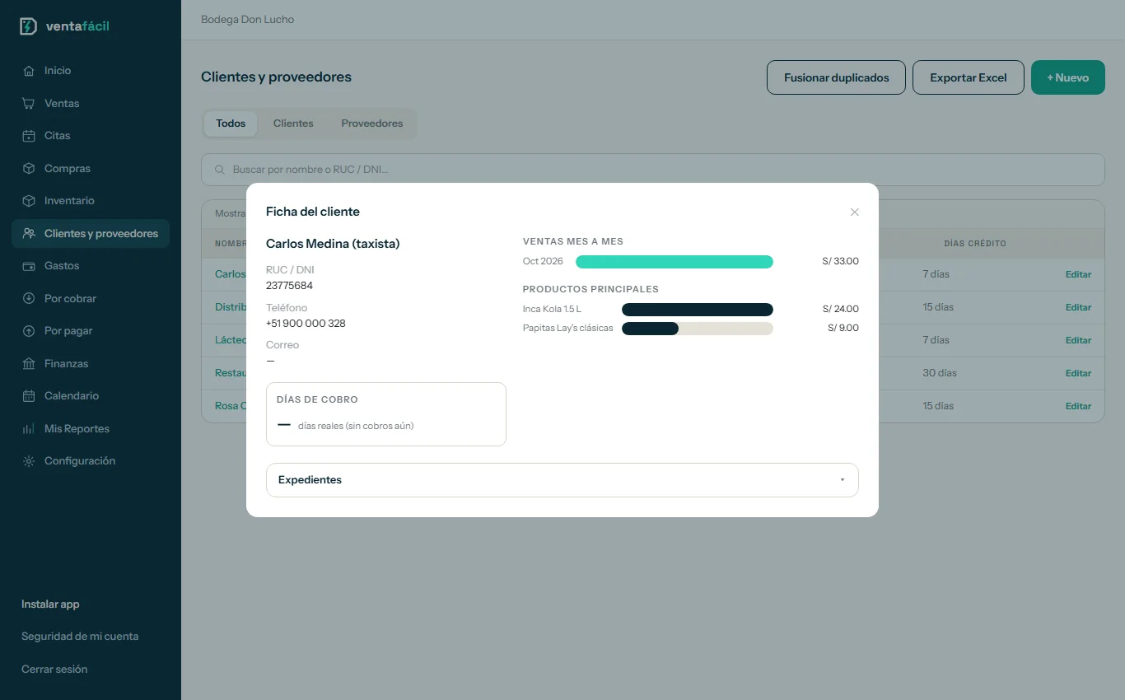Click the Por pagar arrow icon
This screenshot has width=1125, height=700.
coord(29,331)
